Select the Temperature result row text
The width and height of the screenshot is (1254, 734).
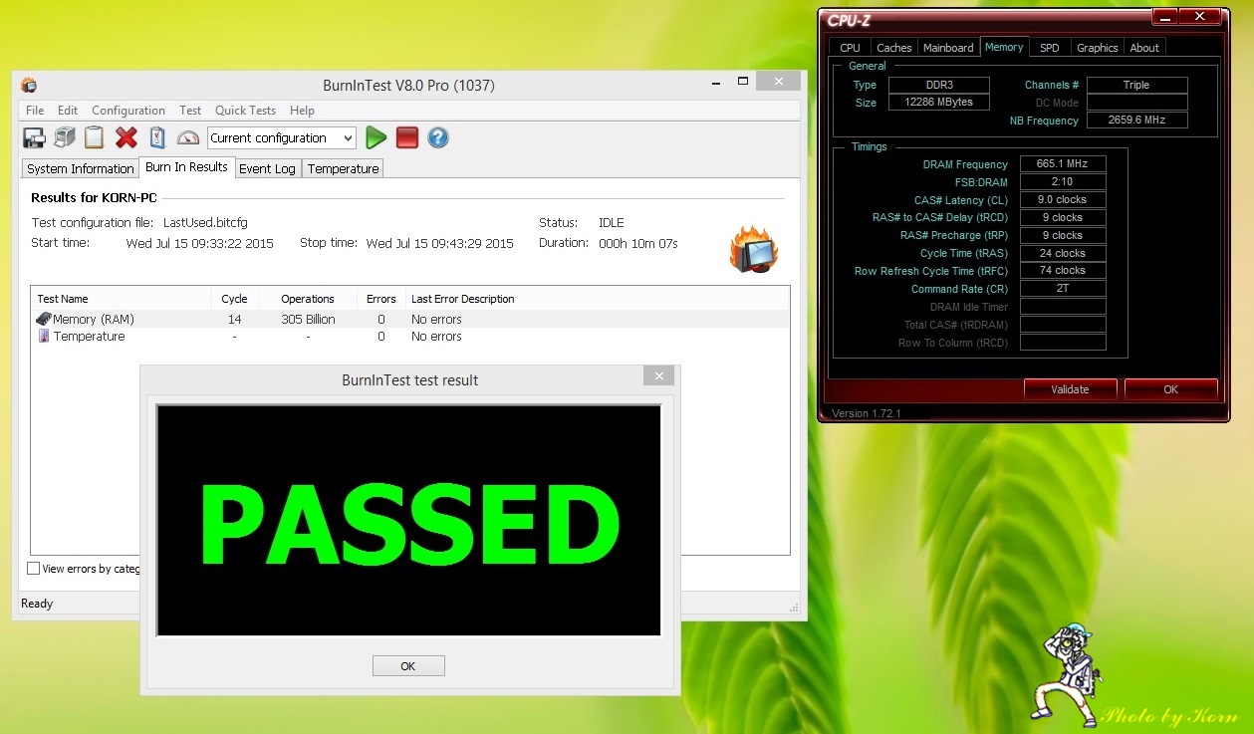(x=90, y=337)
